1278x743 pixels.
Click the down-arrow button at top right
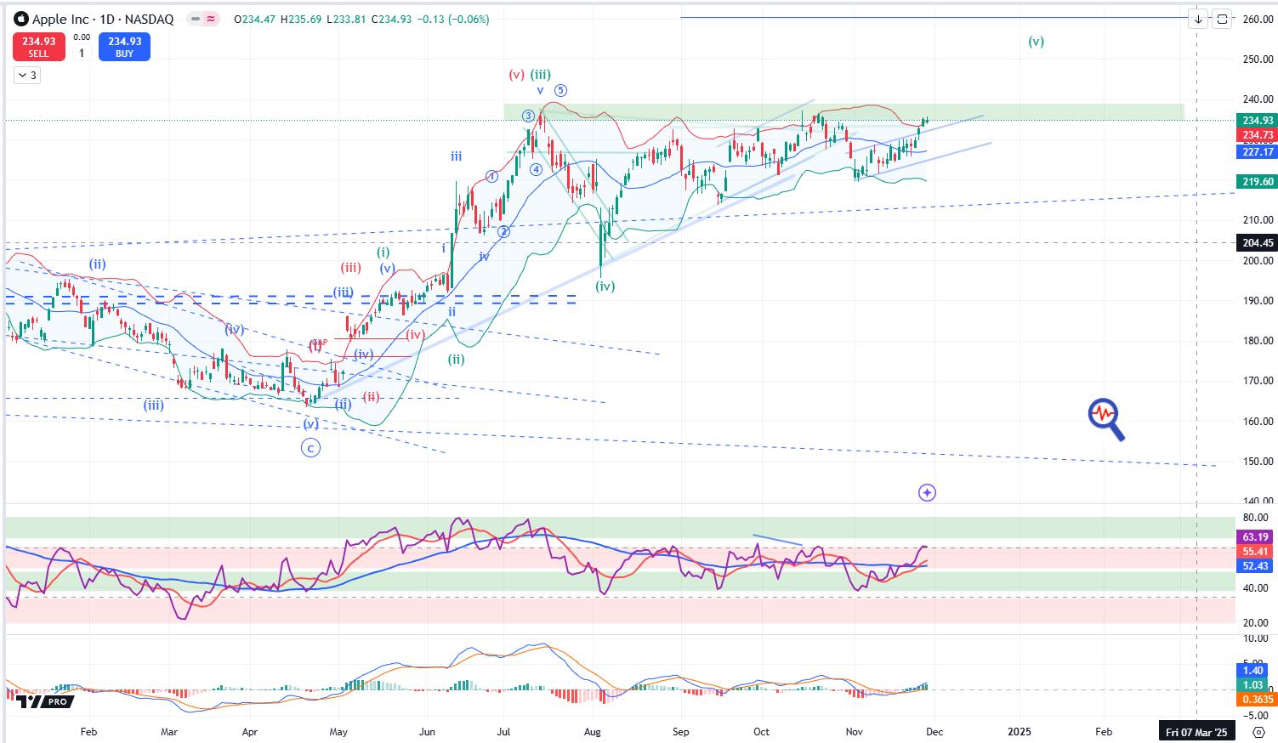coord(1198,18)
